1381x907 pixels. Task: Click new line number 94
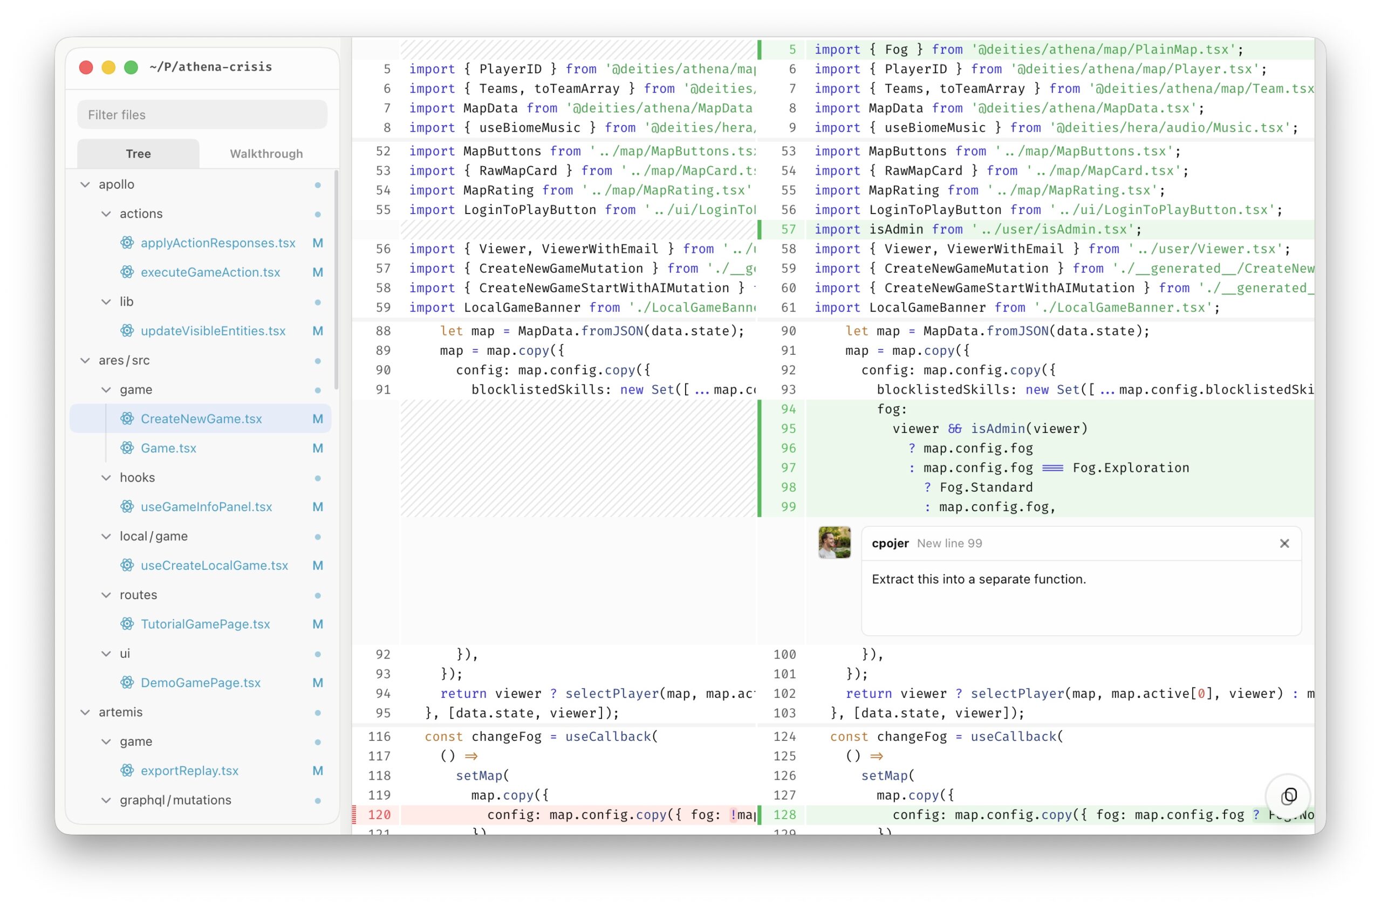tap(788, 409)
